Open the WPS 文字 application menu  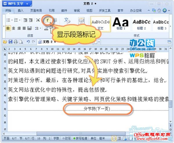[x=17, y=4]
